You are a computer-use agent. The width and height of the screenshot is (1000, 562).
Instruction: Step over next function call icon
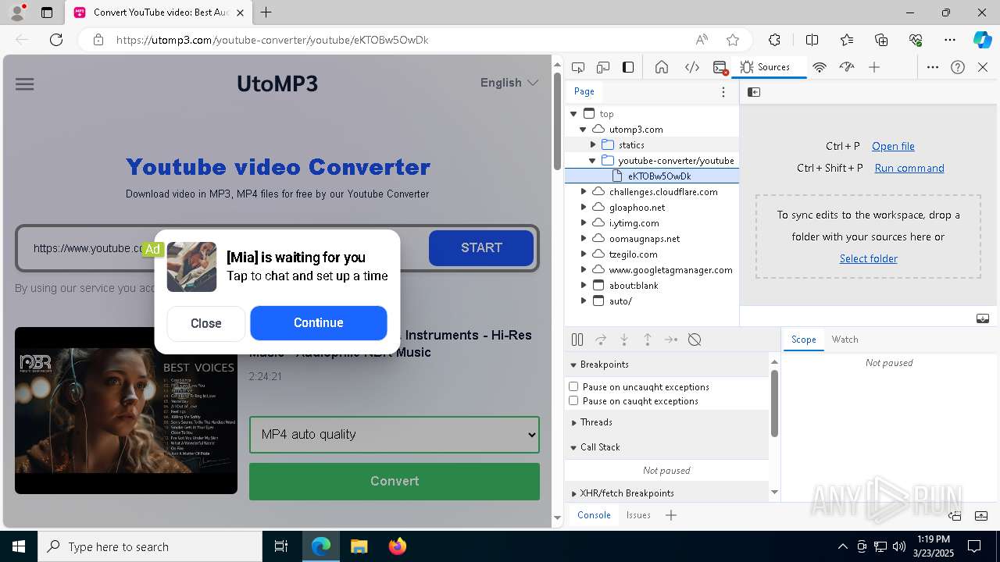tap(601, 340)
